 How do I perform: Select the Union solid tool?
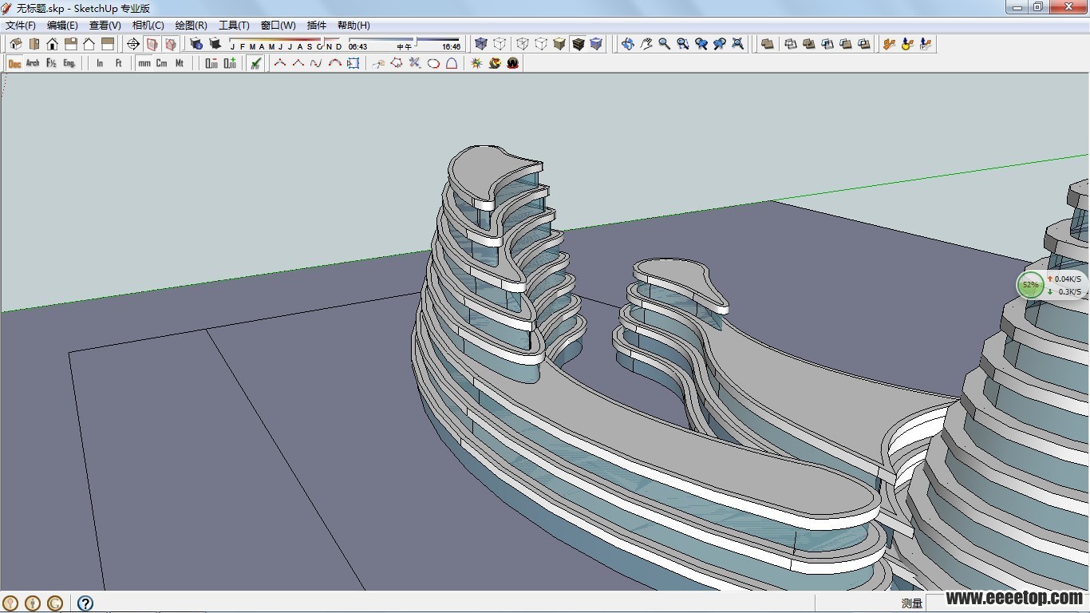tap(809, 44)
